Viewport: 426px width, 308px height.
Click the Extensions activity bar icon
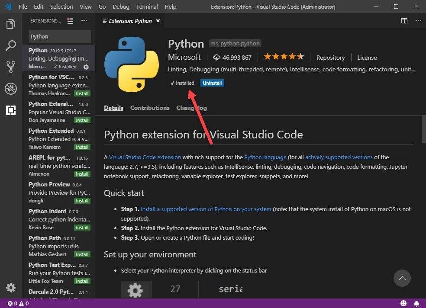11,110
